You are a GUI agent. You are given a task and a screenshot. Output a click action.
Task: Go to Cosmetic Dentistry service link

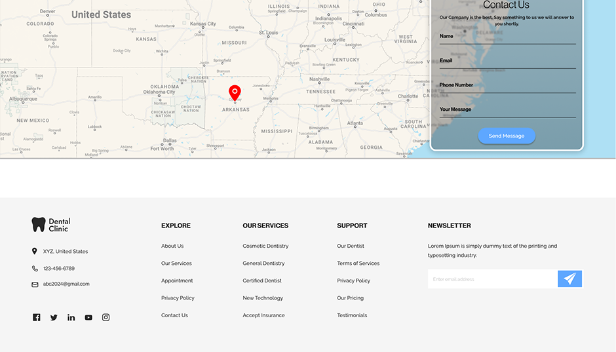click(x=265, y=246)
